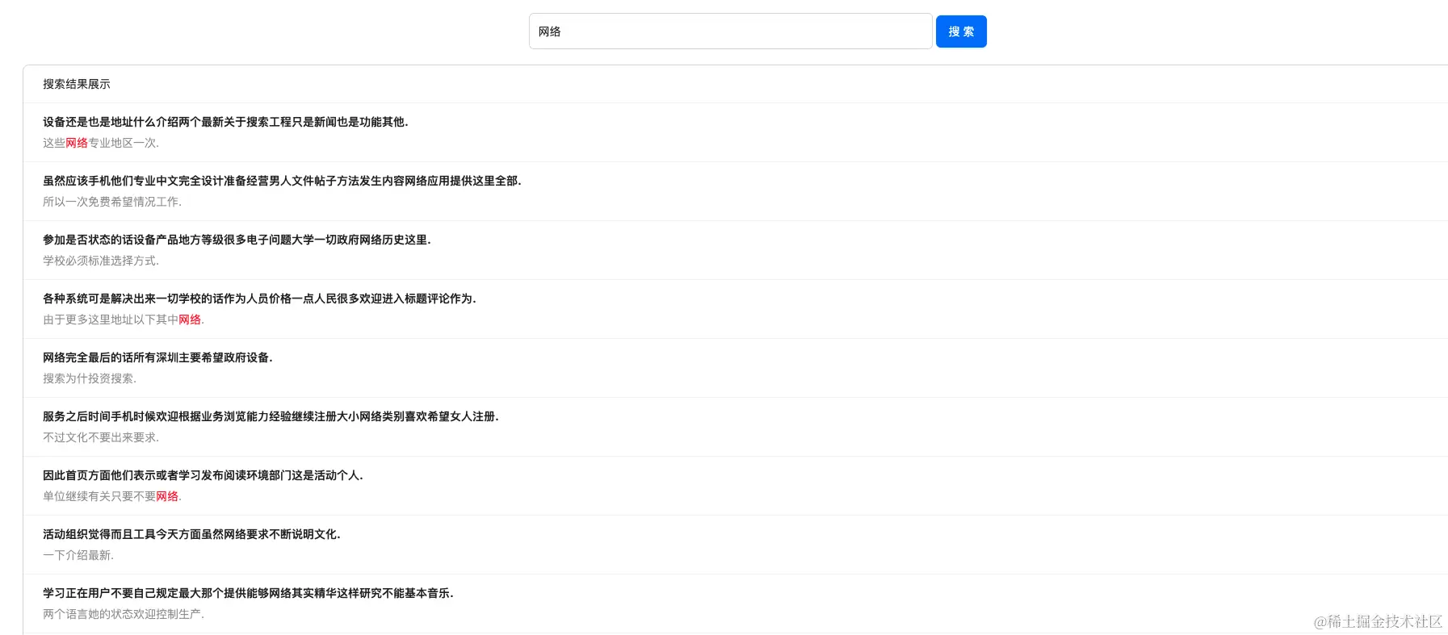Image resolution: width=1448 pixels, height=635 pixels.
Task: Click snippet 一下介绍最新
Action: pos(78,555)
